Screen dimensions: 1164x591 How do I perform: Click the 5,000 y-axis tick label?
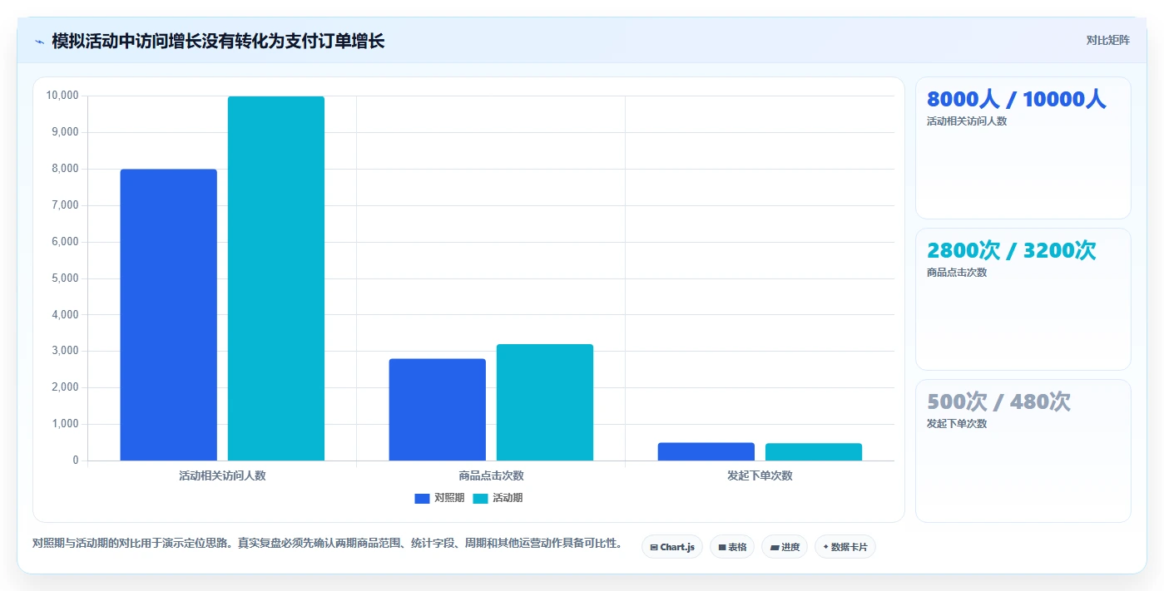(65, 278)
